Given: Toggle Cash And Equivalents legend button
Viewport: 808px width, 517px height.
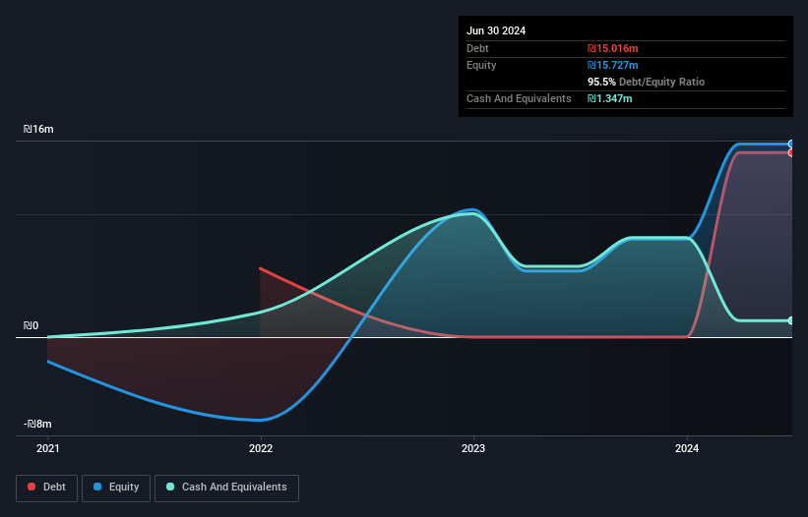Looking at the screenshot, I should coord(226,488).
